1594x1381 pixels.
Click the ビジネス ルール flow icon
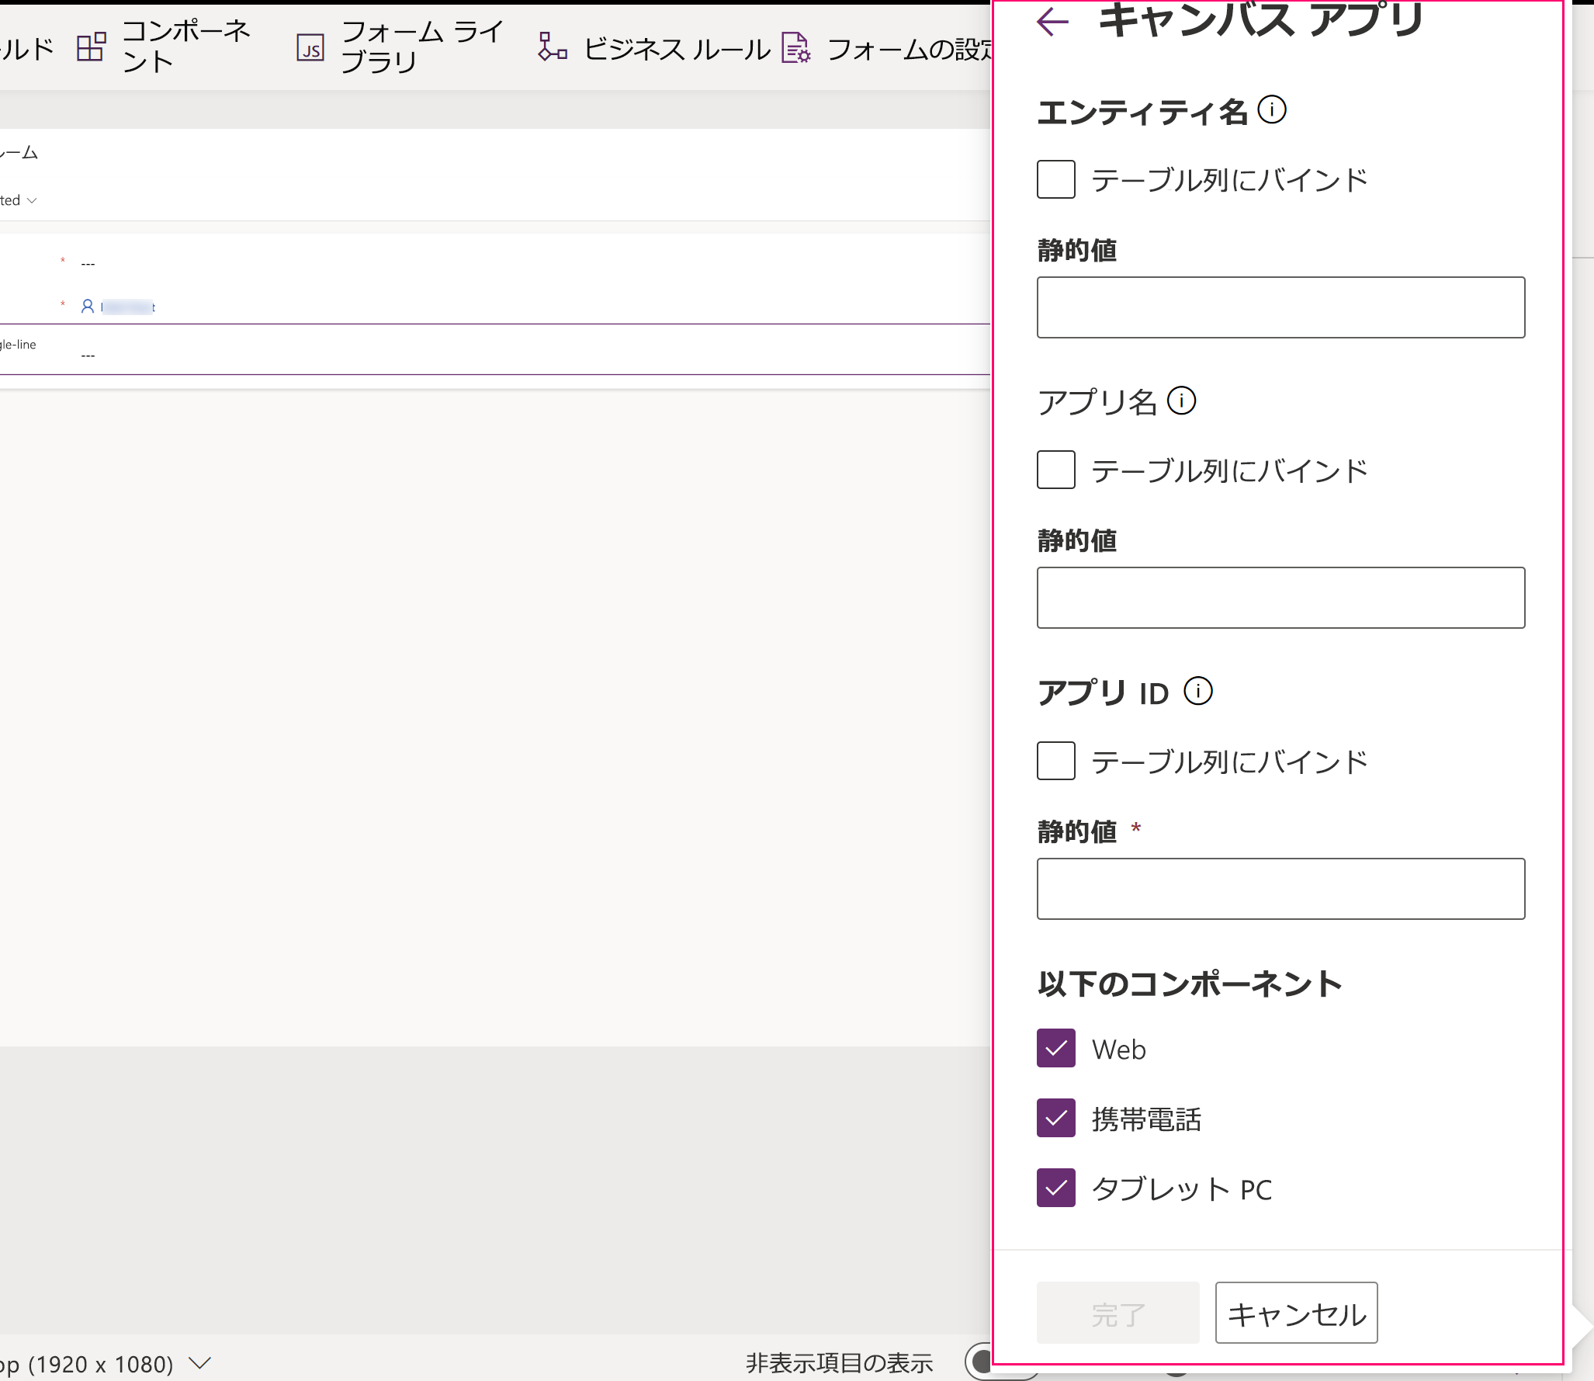click(x=553, y=47)
